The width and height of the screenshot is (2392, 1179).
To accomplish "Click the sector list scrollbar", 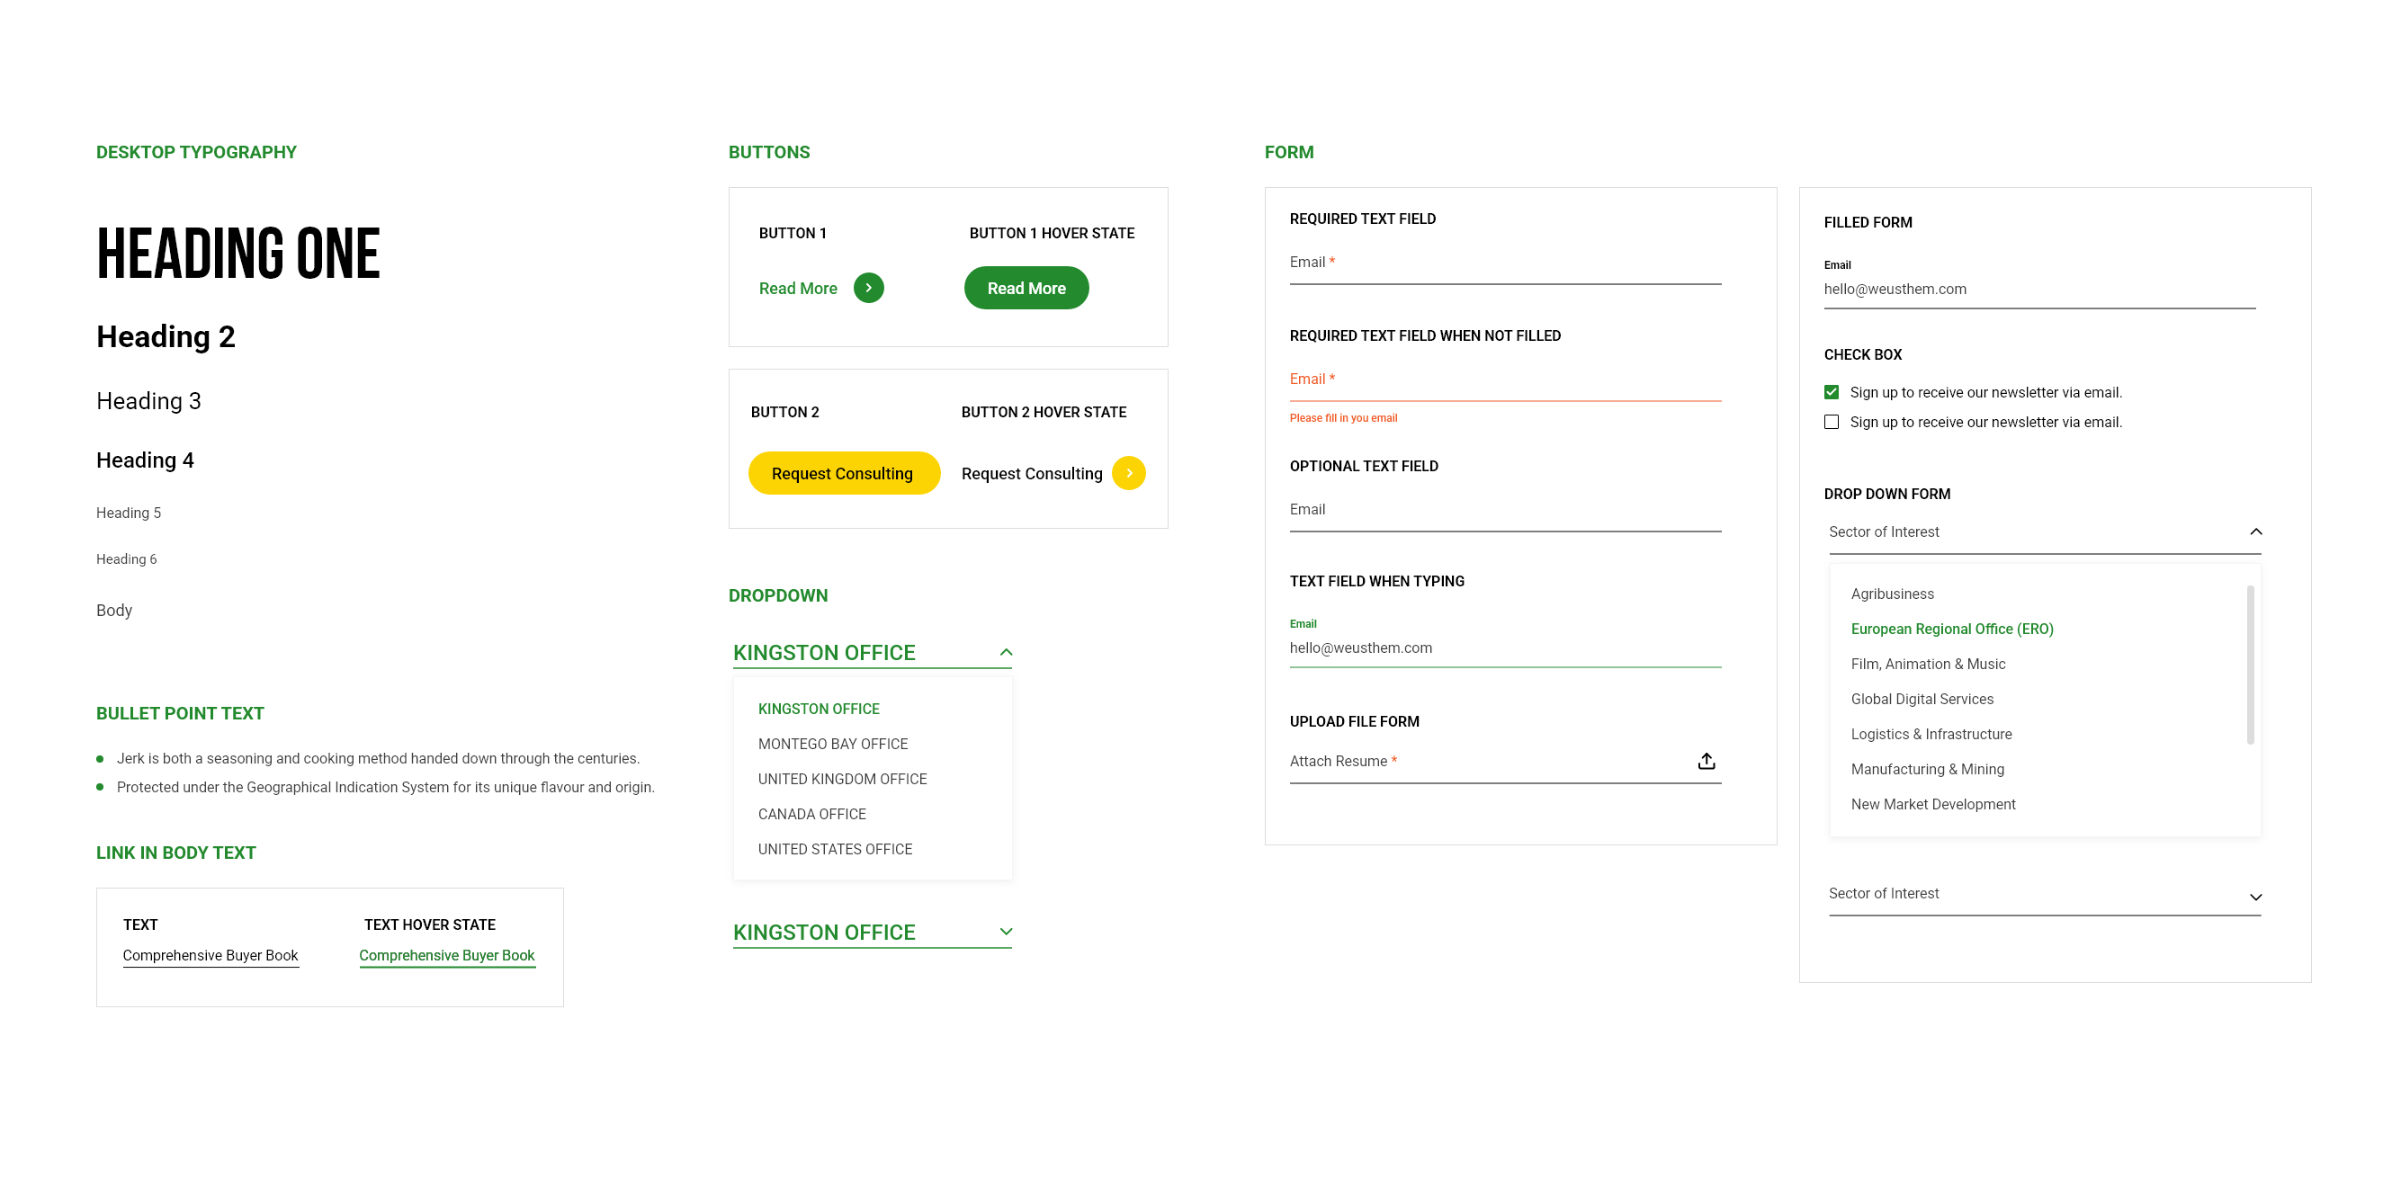I will [2249, 665].
